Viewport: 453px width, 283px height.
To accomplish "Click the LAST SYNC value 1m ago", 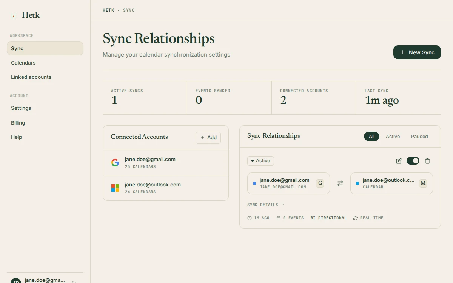I will point(382,100).
